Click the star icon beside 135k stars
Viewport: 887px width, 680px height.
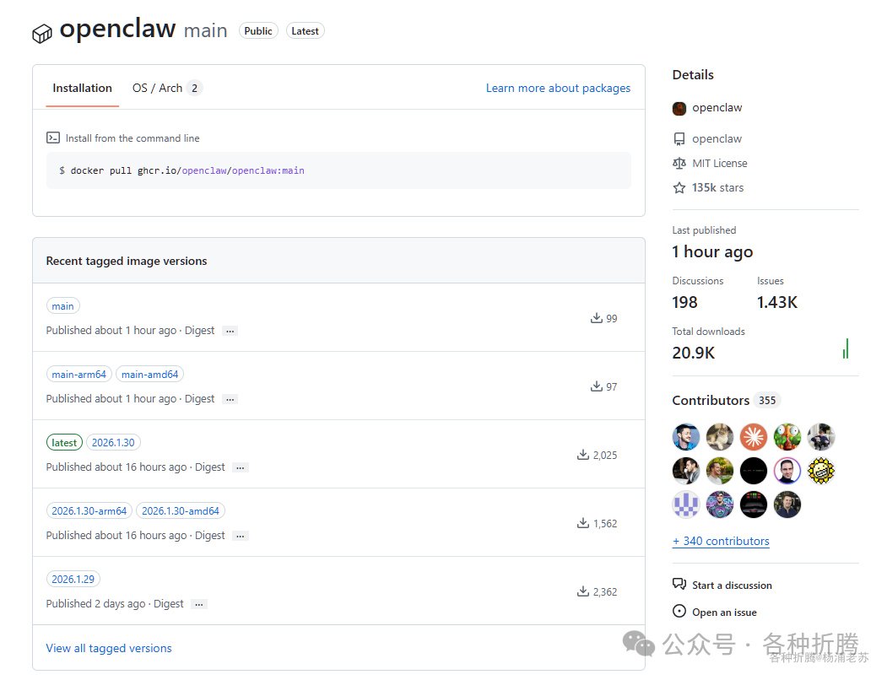click(x=680, y=187)
